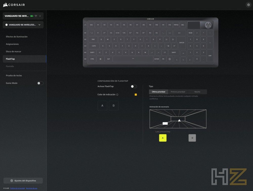Screen dimensions: 253x191
Task: Click the info icon beside Color de indicación
Action: click(117, 95)
